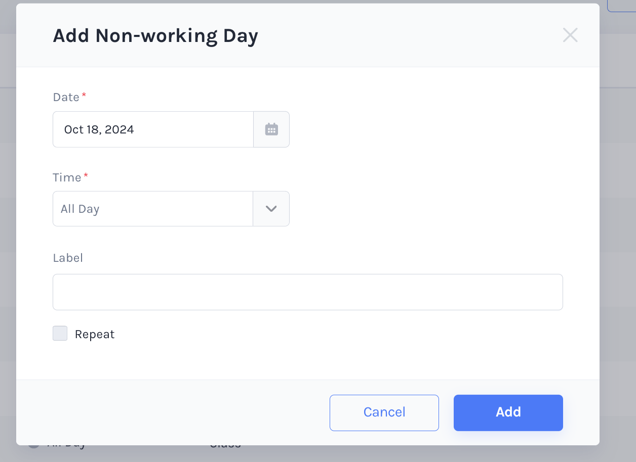
Task: Click the Oct 18, 2024 date field
Action: point(153,129)
